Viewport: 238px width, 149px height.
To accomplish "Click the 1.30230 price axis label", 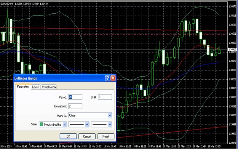I will [232, 79].
